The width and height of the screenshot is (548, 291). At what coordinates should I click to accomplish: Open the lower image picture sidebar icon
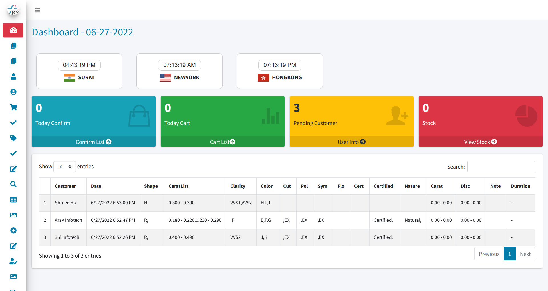[x=13, y=277]
